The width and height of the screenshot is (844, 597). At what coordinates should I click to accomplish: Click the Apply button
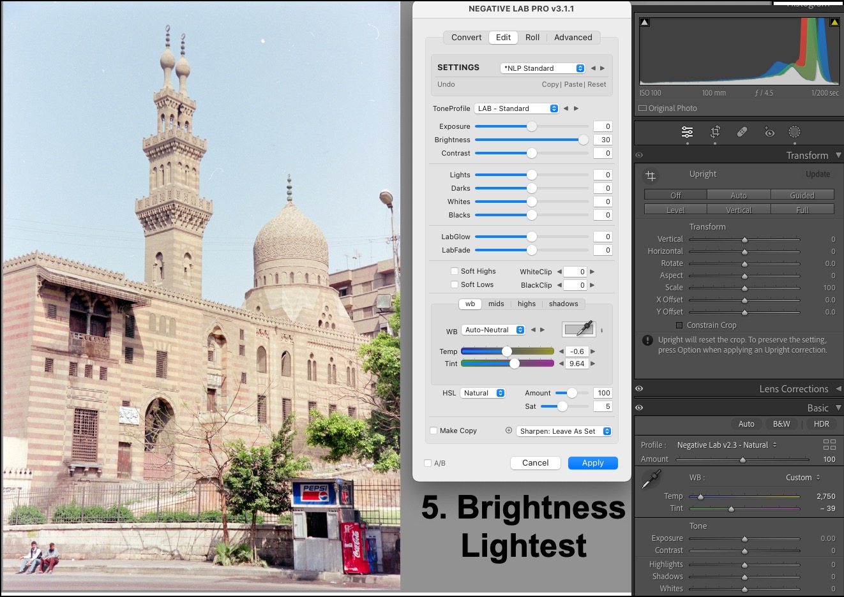(x=592, y=463)
